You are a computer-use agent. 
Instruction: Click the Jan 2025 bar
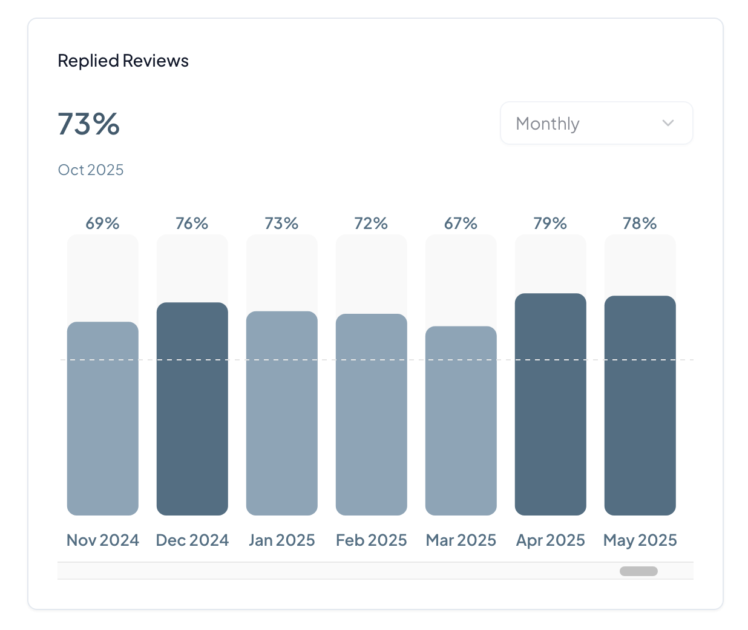click(x=282, y=413)
